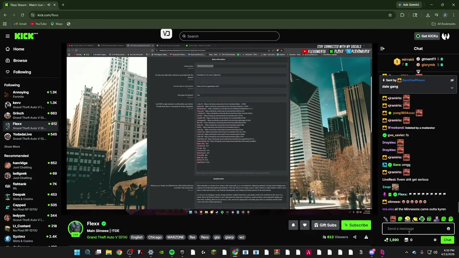Viewport: 459px width, 258px height.
Task: Click the Send a message field
Action: coord(414,229)
